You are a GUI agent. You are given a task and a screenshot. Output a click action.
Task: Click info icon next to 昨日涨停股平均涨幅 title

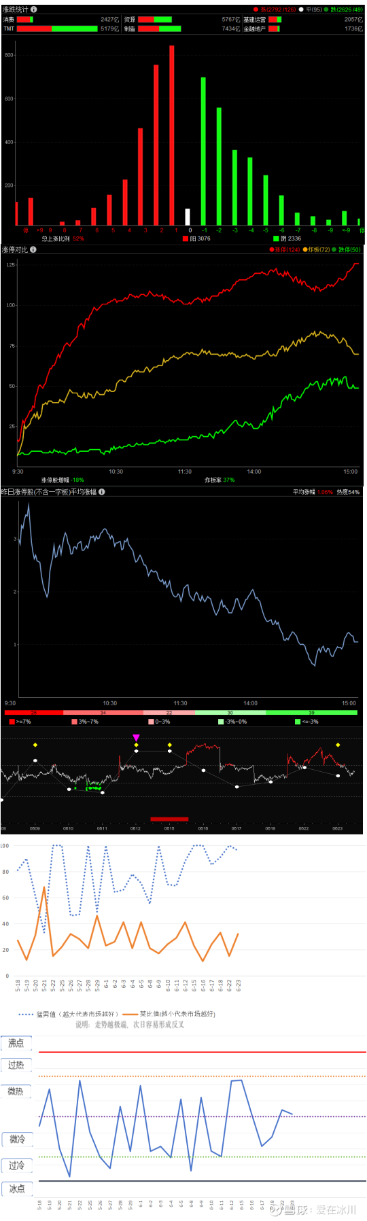(x=101, y=492)
